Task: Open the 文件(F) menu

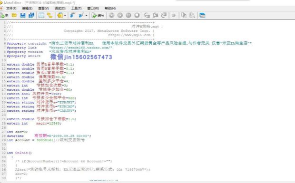Action: tap(11, 8)
